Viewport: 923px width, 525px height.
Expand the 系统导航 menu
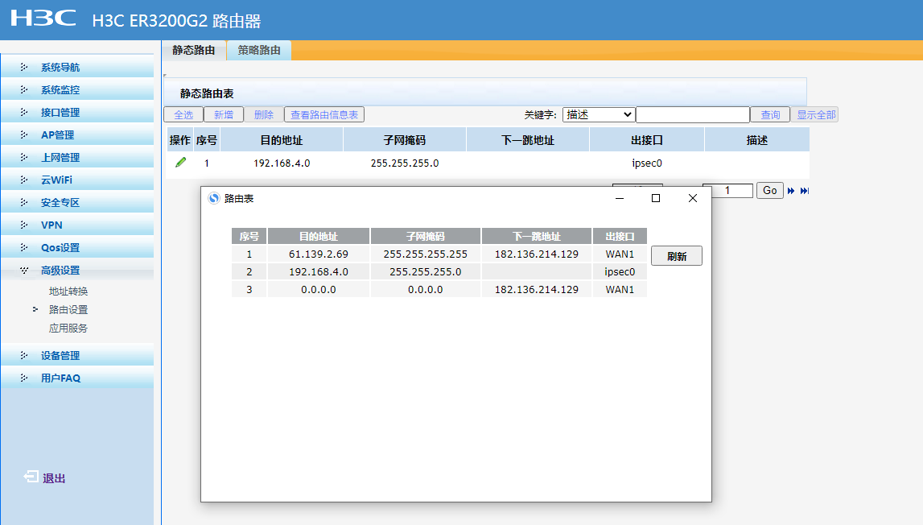point(78,67)
